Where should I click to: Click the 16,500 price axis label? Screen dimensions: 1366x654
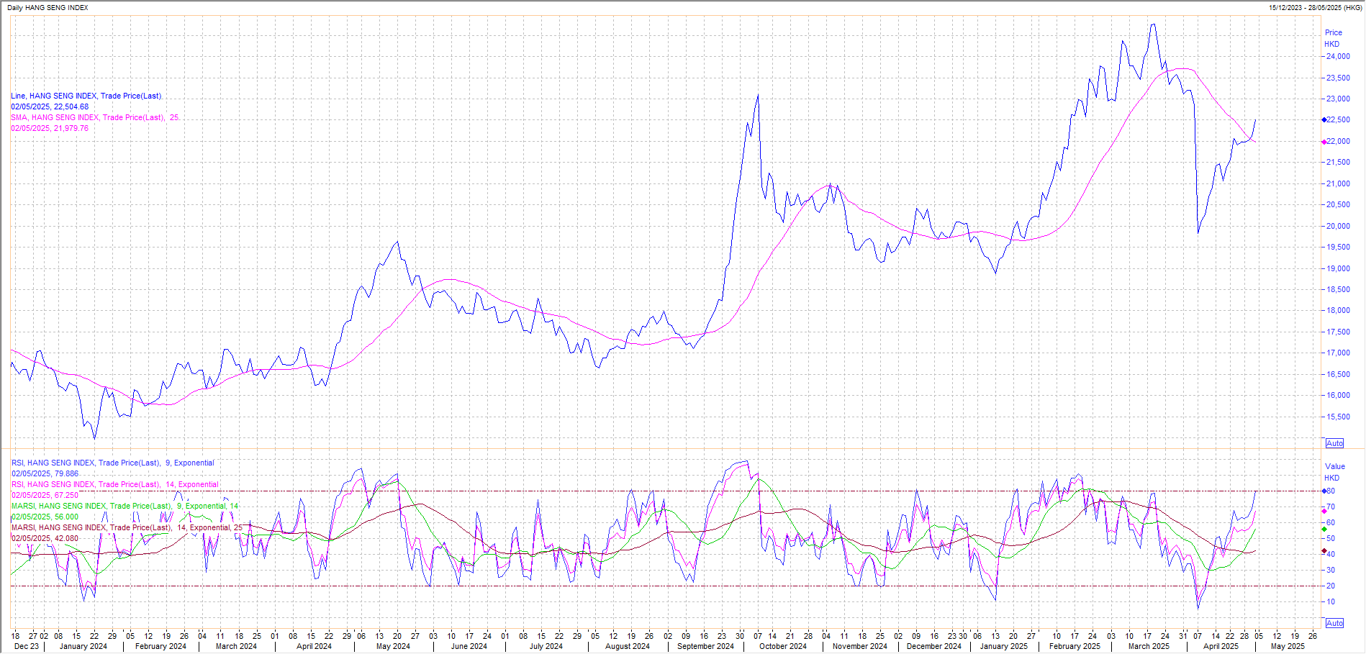tap(1338, 374)
